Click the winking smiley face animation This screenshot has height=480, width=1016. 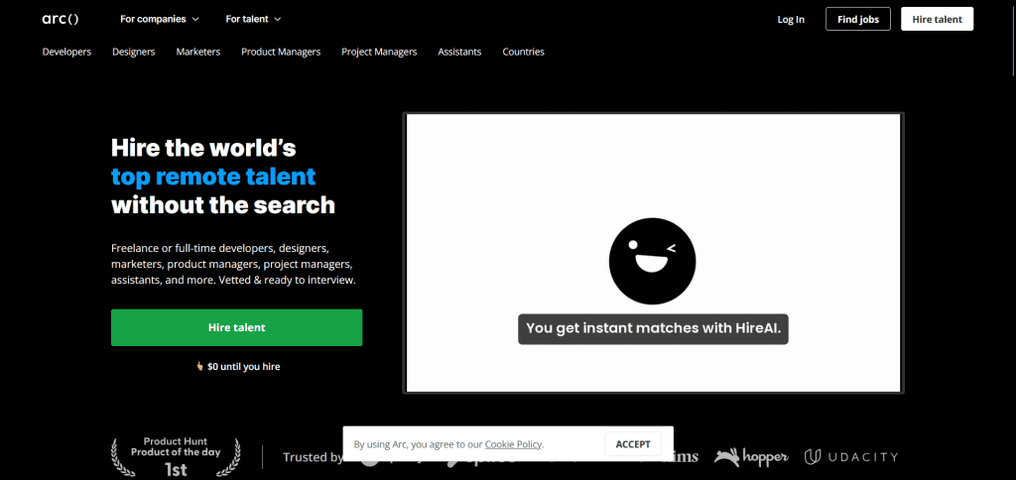coord(652,261)
